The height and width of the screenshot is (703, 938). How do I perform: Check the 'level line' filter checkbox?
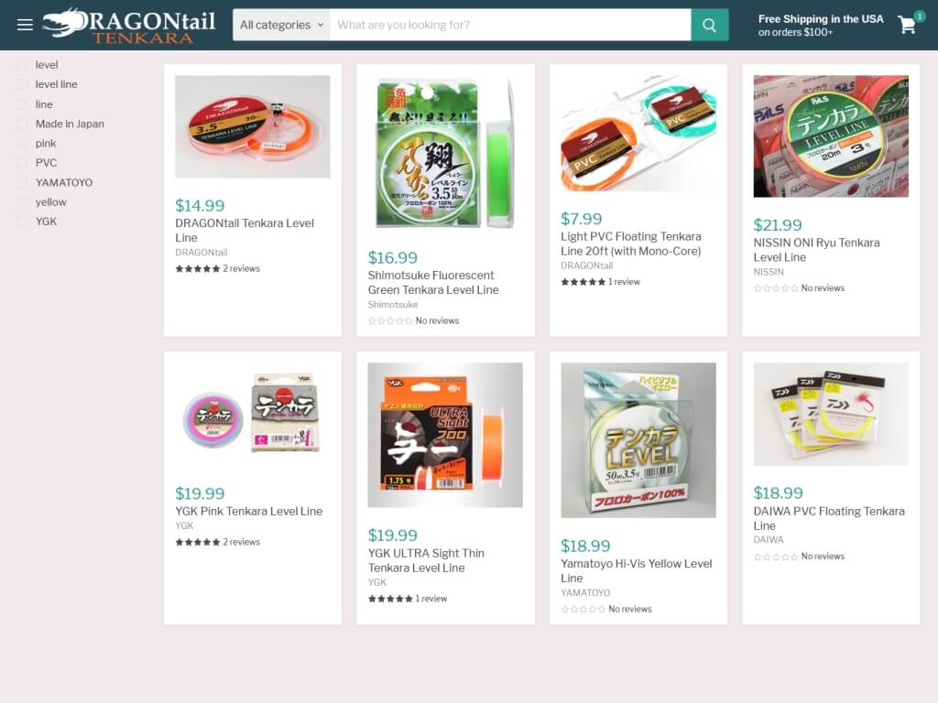point(22,84)
